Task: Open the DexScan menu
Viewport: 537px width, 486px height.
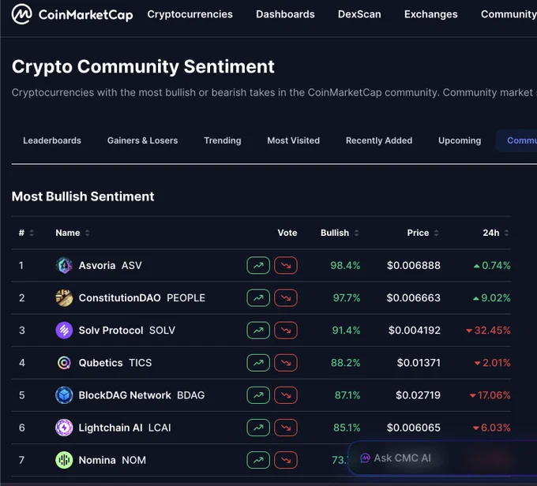Action: point(359,14)
